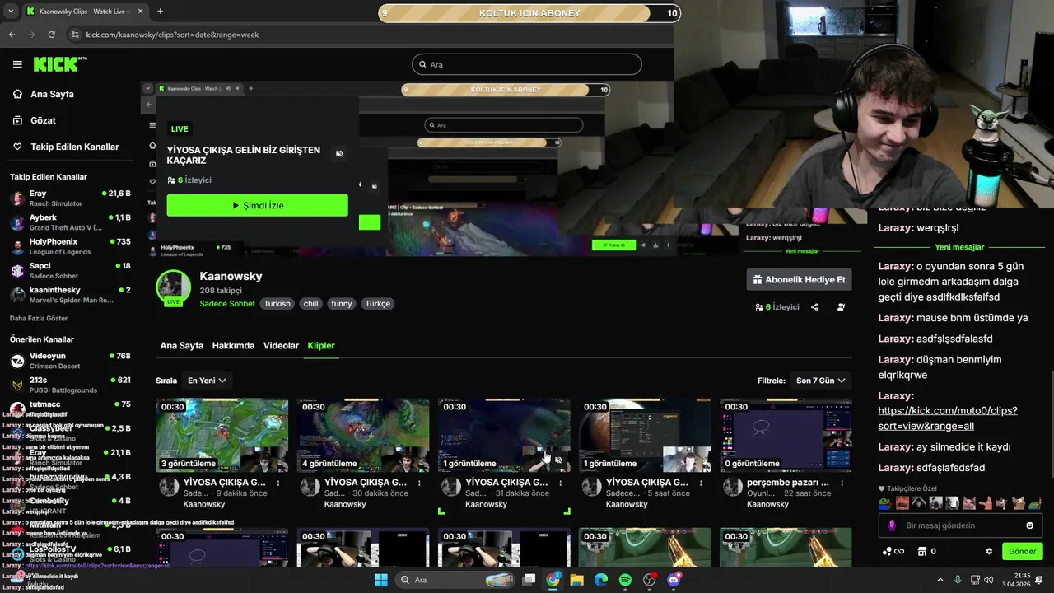Click the share icon beside viewer count
Viewport: 1054px width, 593px height.
tap(814, 307)
